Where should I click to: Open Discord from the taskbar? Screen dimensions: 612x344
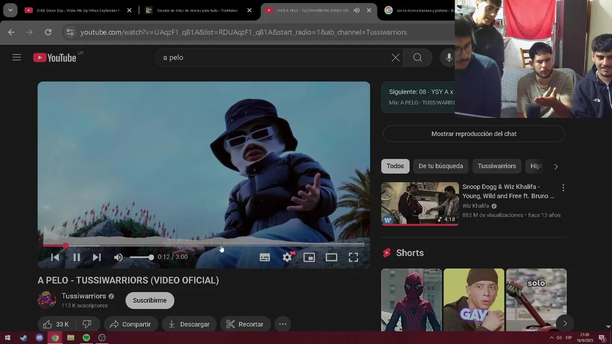pos(39,338)
